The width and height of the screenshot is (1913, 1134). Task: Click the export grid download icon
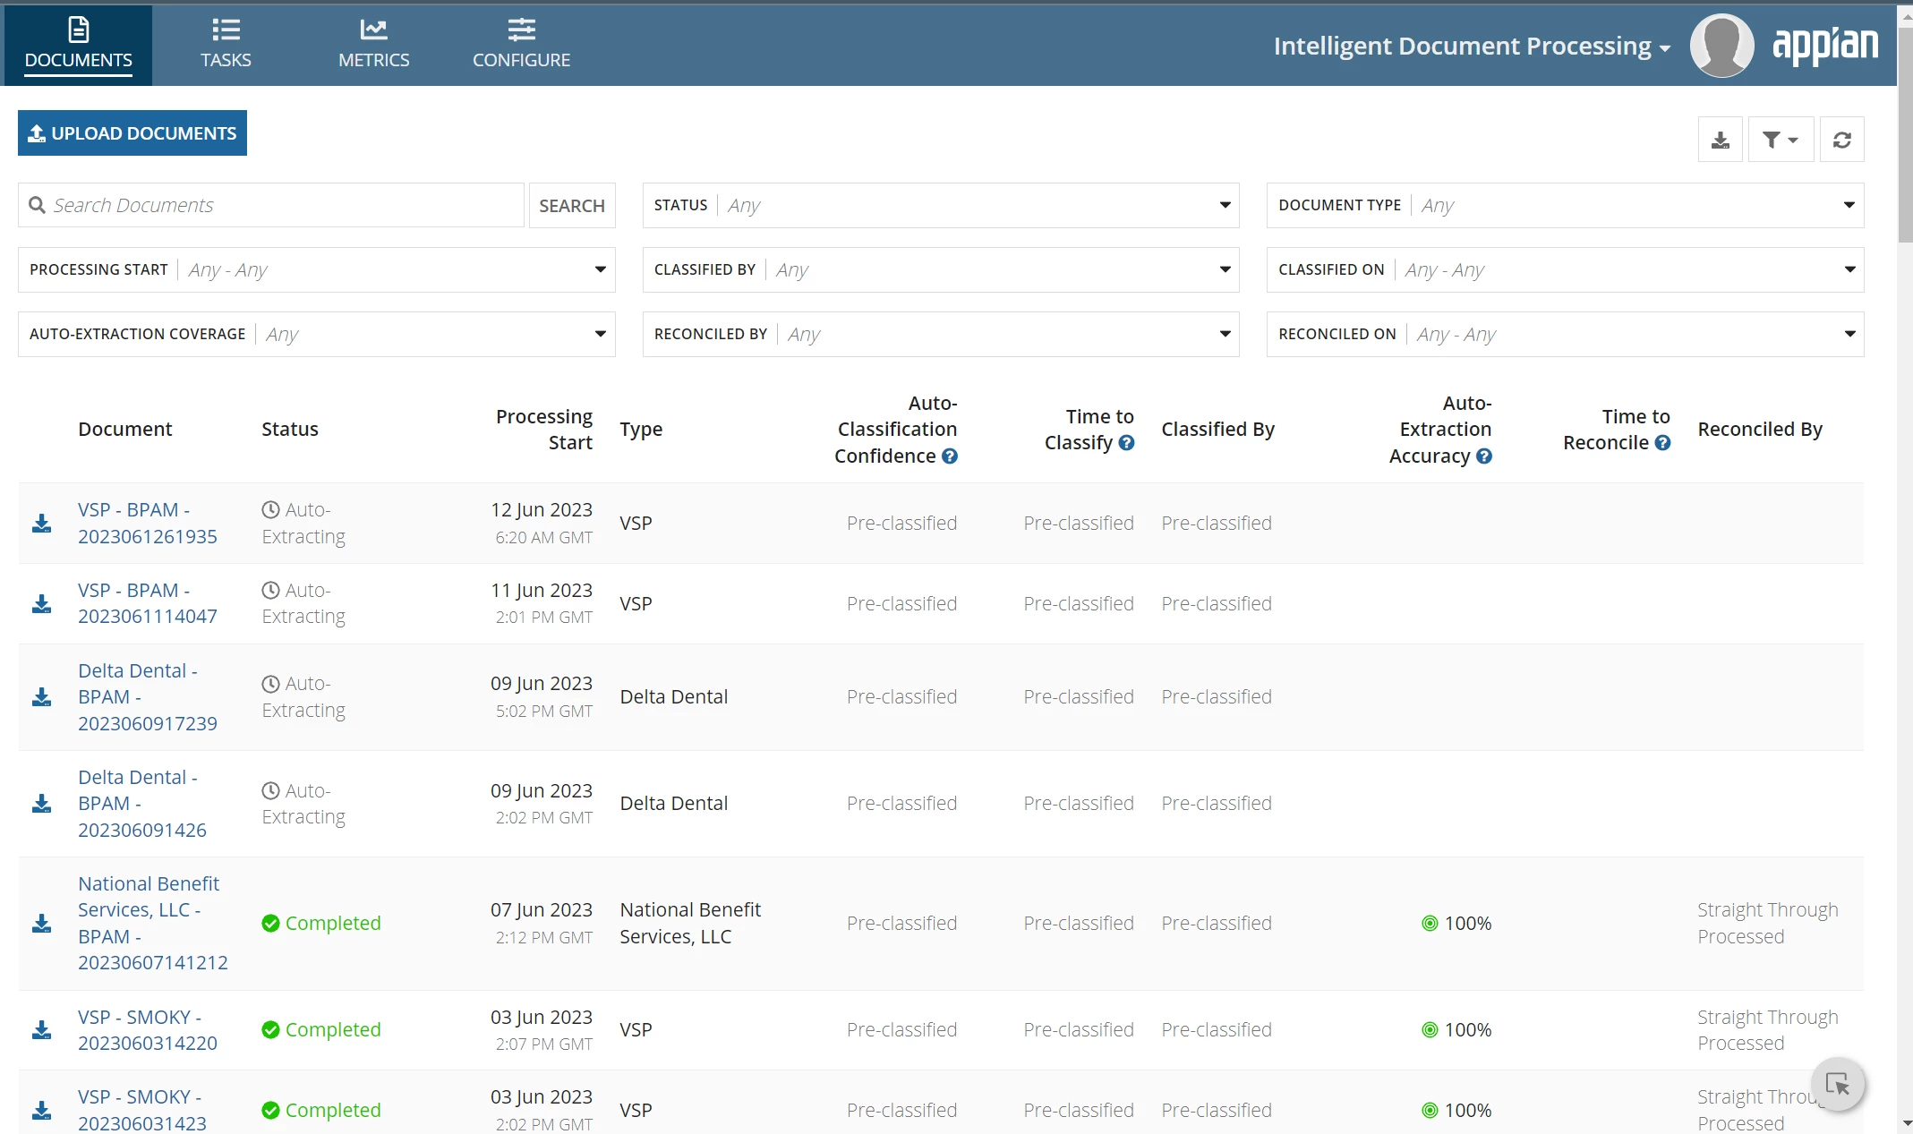1720,140
